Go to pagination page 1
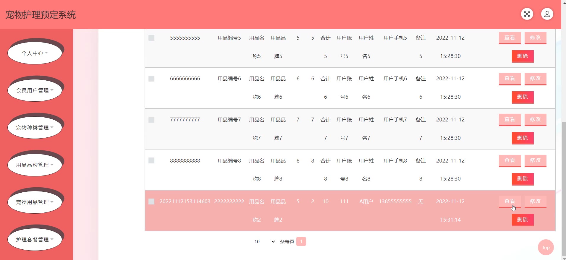 tap(301, 241)
